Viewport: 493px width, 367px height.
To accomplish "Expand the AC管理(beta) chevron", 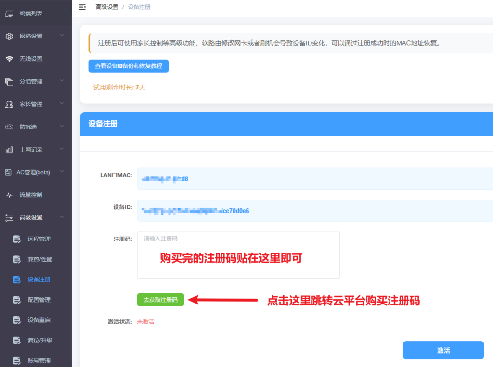I will 62,172.
